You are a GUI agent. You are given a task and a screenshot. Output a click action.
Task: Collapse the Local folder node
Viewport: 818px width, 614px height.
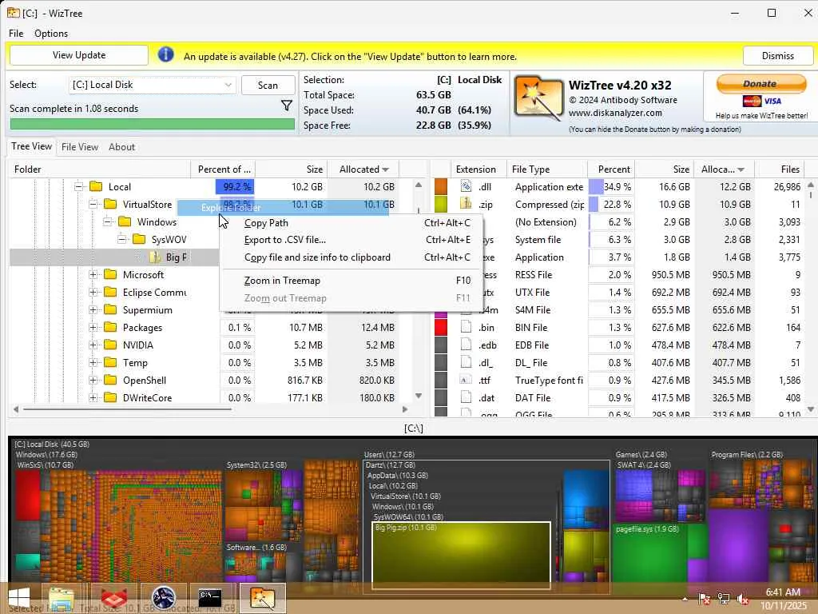79,186
